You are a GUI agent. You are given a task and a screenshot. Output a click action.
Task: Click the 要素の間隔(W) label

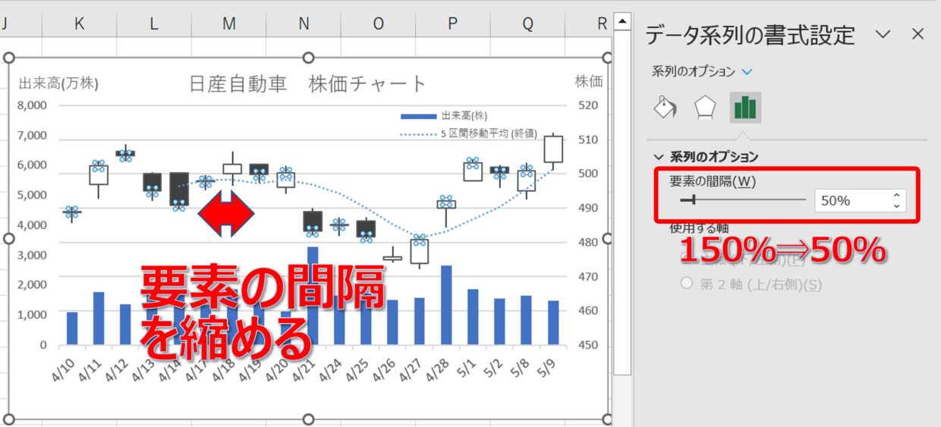click(x=713, y=181)
